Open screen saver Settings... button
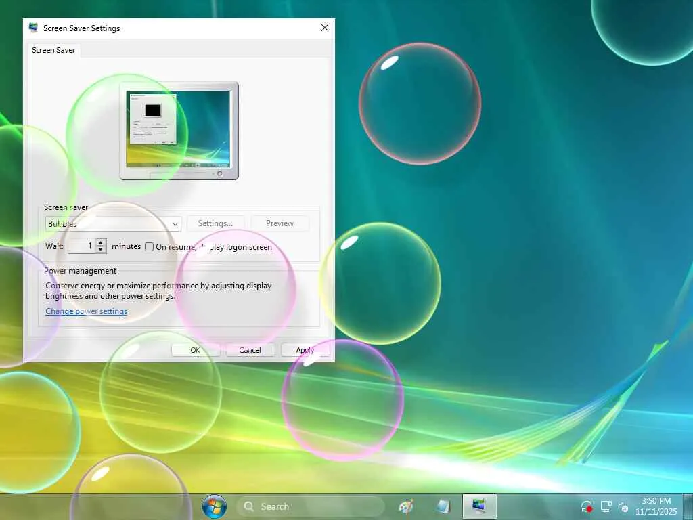Screen dimensions: 693x520 coord(215,223)
